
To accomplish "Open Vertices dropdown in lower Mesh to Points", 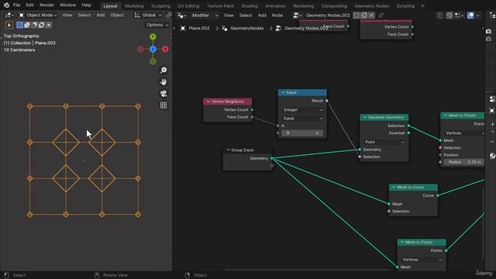I will tap(422, 260).
